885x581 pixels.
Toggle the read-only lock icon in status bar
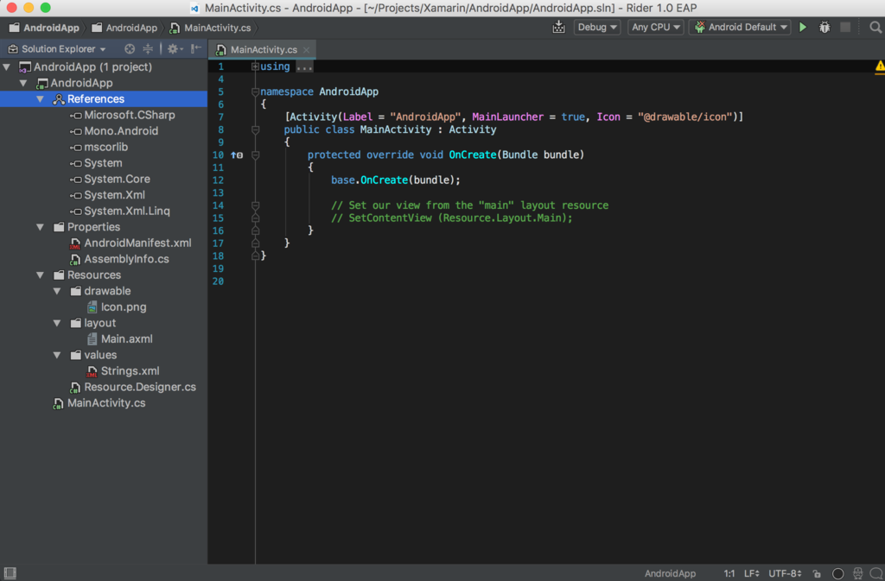tap(817, 574)
